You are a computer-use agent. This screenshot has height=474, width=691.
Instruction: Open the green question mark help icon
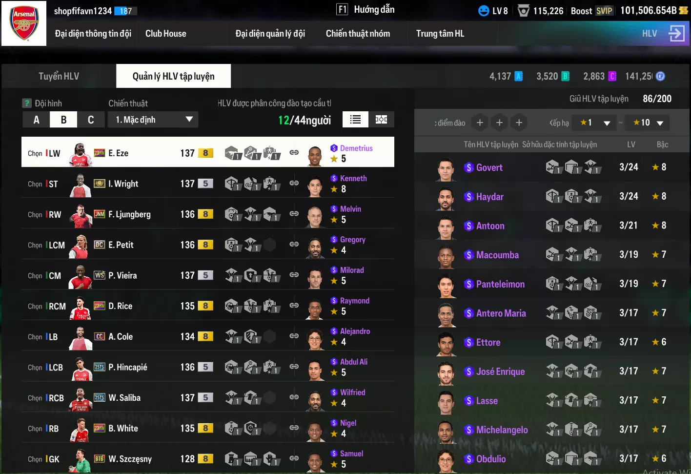pyautogui.click(x=27, y=103)
